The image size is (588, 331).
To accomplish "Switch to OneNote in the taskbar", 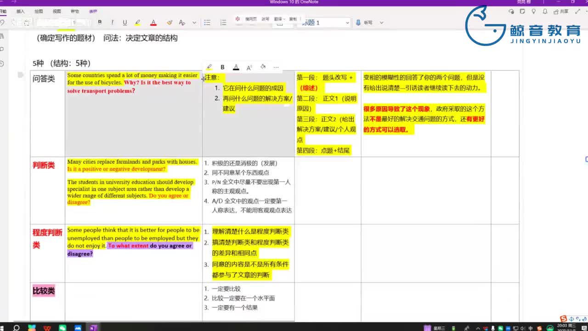I will [x=93, y=328].
